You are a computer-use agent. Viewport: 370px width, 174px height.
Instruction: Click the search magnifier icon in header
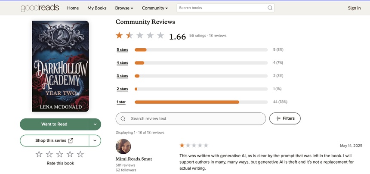coord(270,8)
